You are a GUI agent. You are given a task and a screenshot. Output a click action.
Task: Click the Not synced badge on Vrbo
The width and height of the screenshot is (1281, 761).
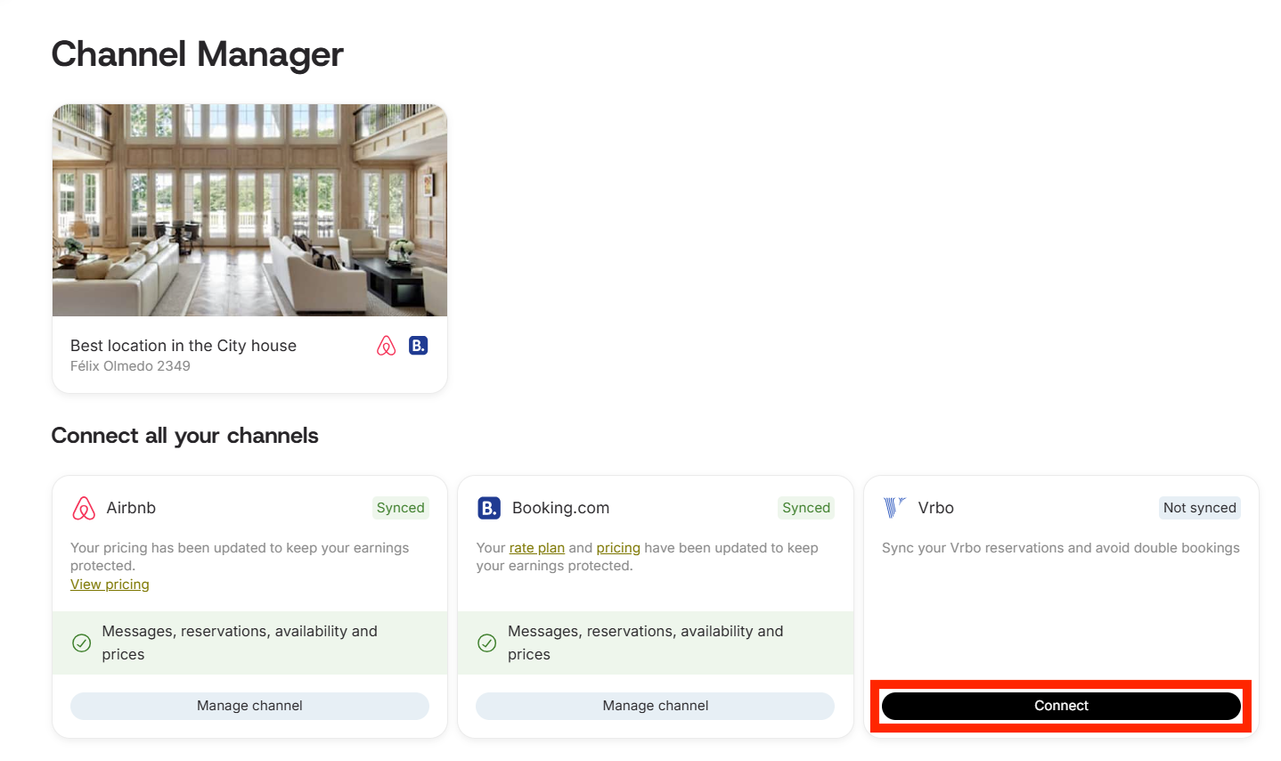(x=1199, y=508)
